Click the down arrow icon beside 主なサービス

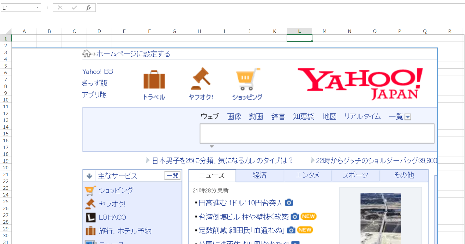[x=89, y=176]
